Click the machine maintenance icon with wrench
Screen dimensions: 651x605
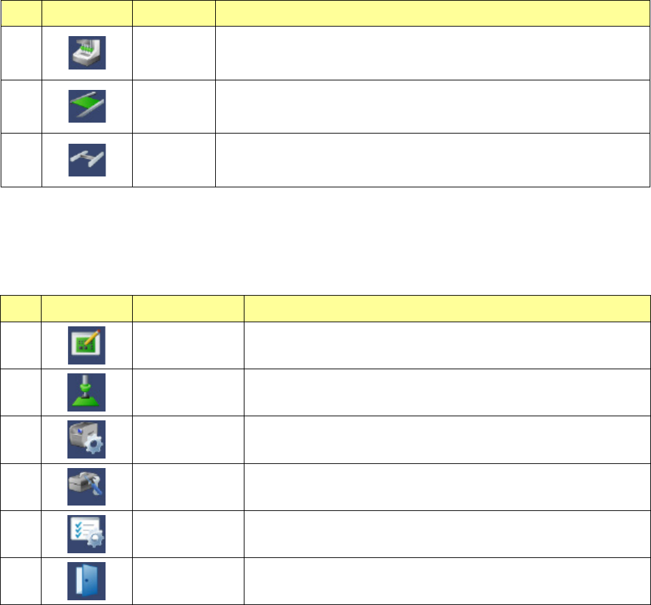pos(86,486)
